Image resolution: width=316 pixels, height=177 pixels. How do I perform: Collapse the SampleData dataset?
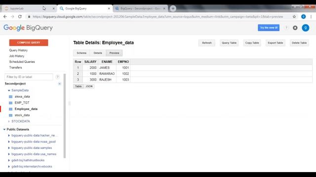[9, 90]
